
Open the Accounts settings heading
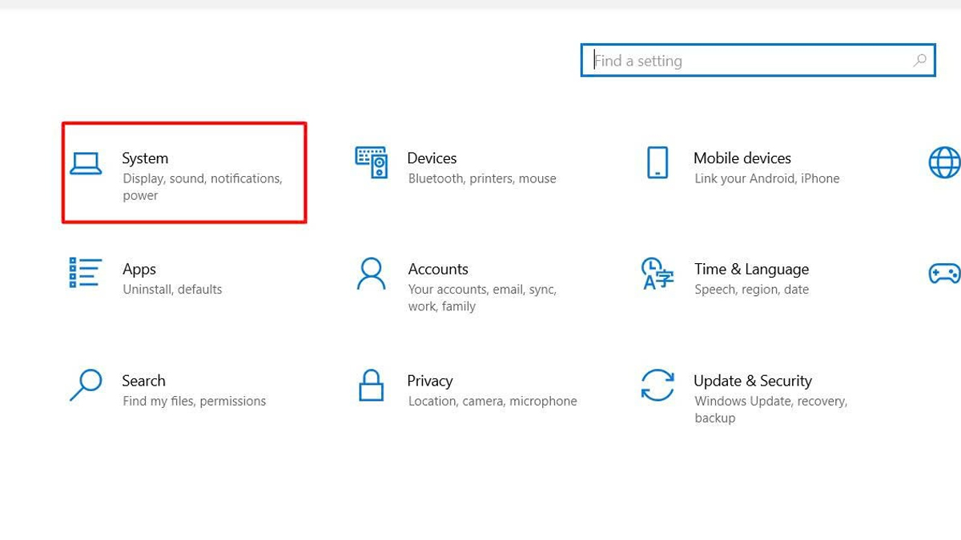pyautogui.click(x=438, y=270)
